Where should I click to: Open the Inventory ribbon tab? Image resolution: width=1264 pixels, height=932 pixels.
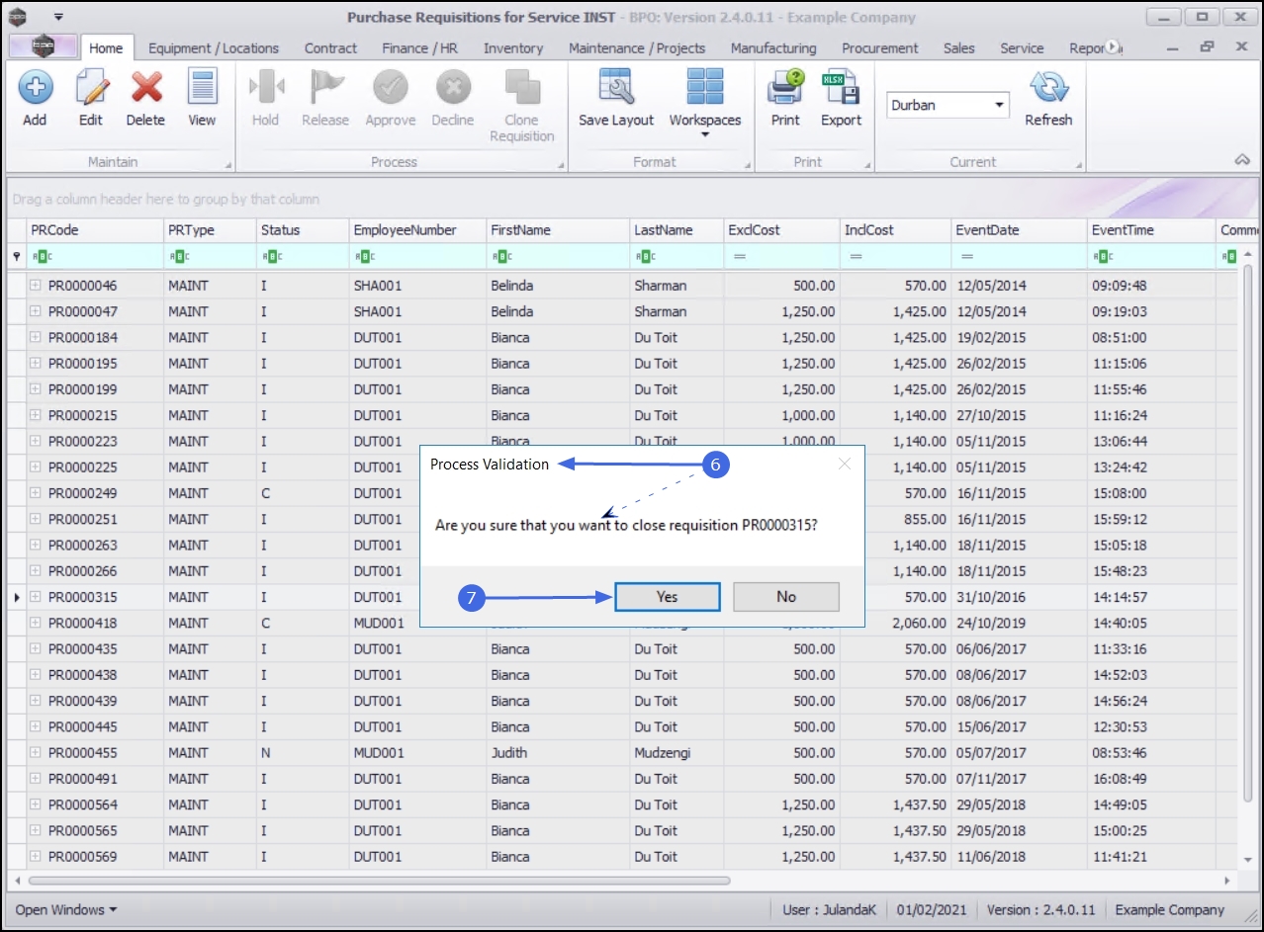(x=512, y=47)
